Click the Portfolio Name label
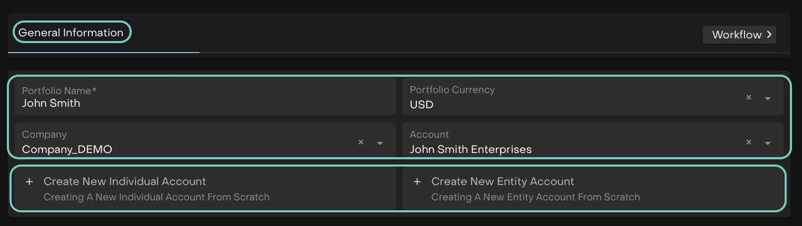Viewport: 802px width, 226px height. click(59, 90)
